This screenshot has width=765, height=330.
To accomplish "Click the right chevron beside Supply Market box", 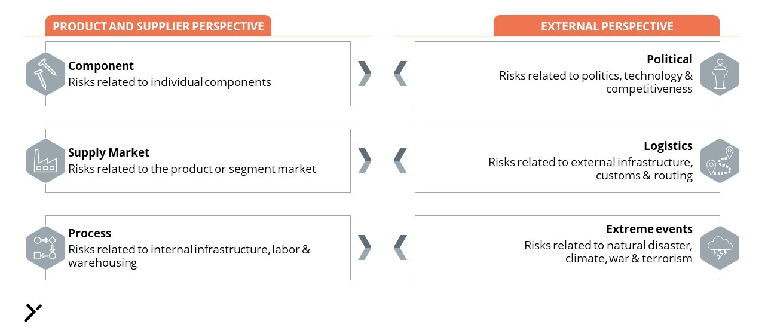I will (x=365, y=161).
